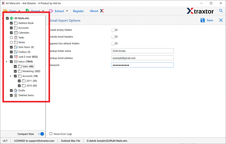Image resolution: width=226 pixels, height=144 pixels.
Task: Uncheck the Junk E-mail checkbox
Action: tap(11, 57)
